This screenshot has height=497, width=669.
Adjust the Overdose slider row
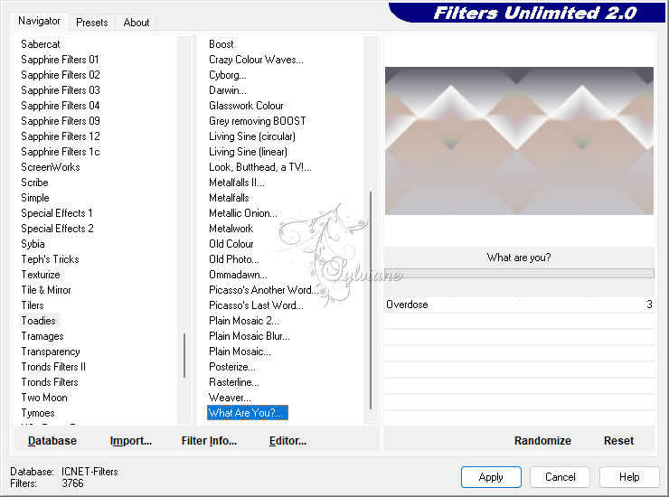(519, 305)
